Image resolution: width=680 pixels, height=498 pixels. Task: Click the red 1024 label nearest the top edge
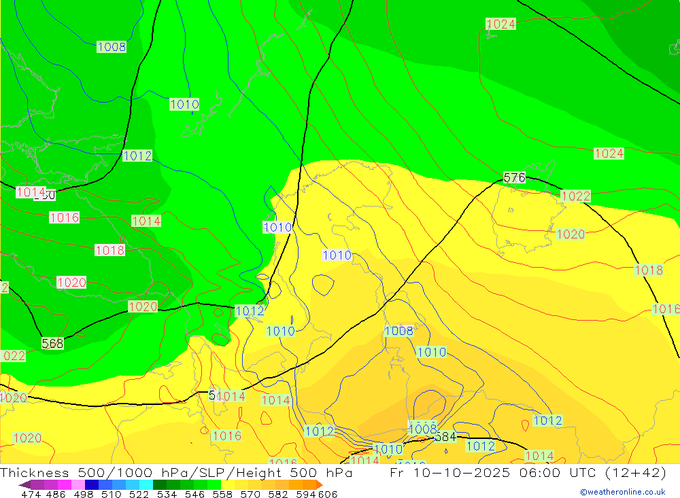point(501,24)
